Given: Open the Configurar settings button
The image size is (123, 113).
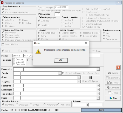Looking at the screenshot, I should coord(113,88).
